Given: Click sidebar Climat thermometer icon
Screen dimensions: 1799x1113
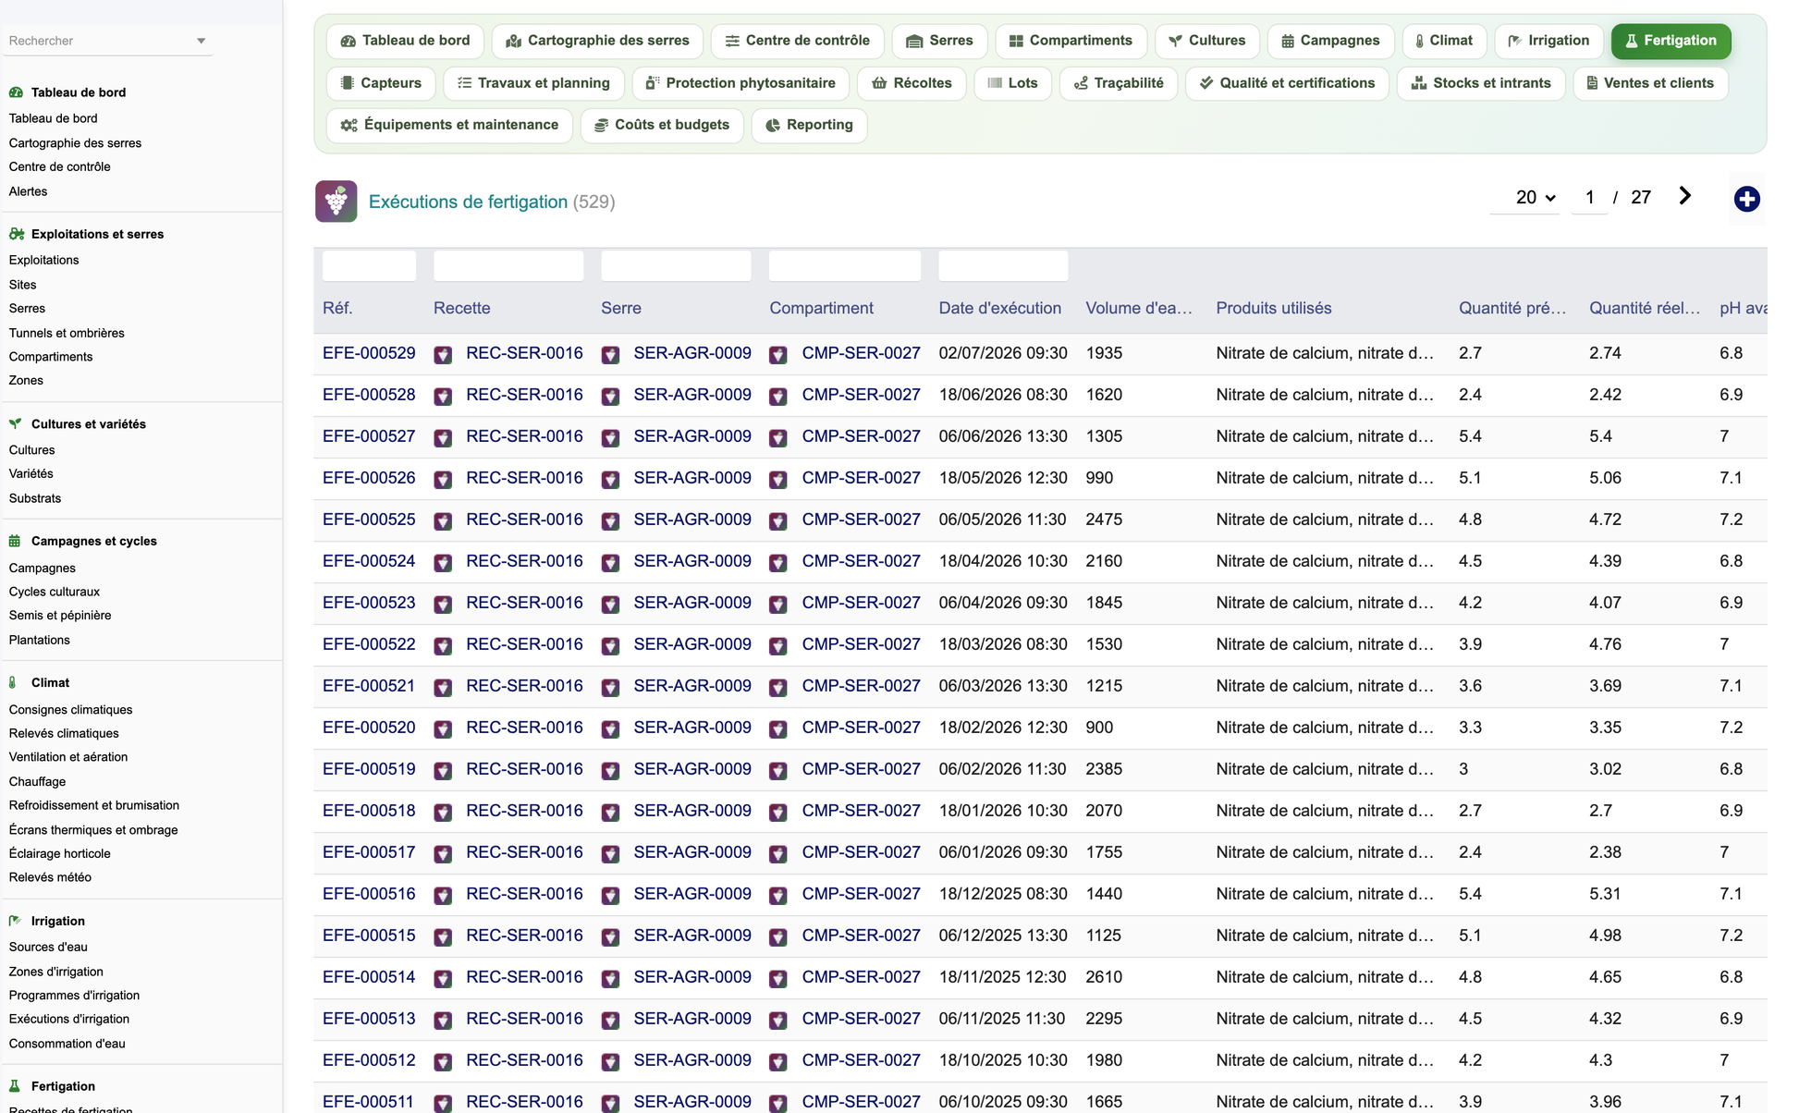Looking at the screenshot, I should pyautogui.click(x=13, y=682).
